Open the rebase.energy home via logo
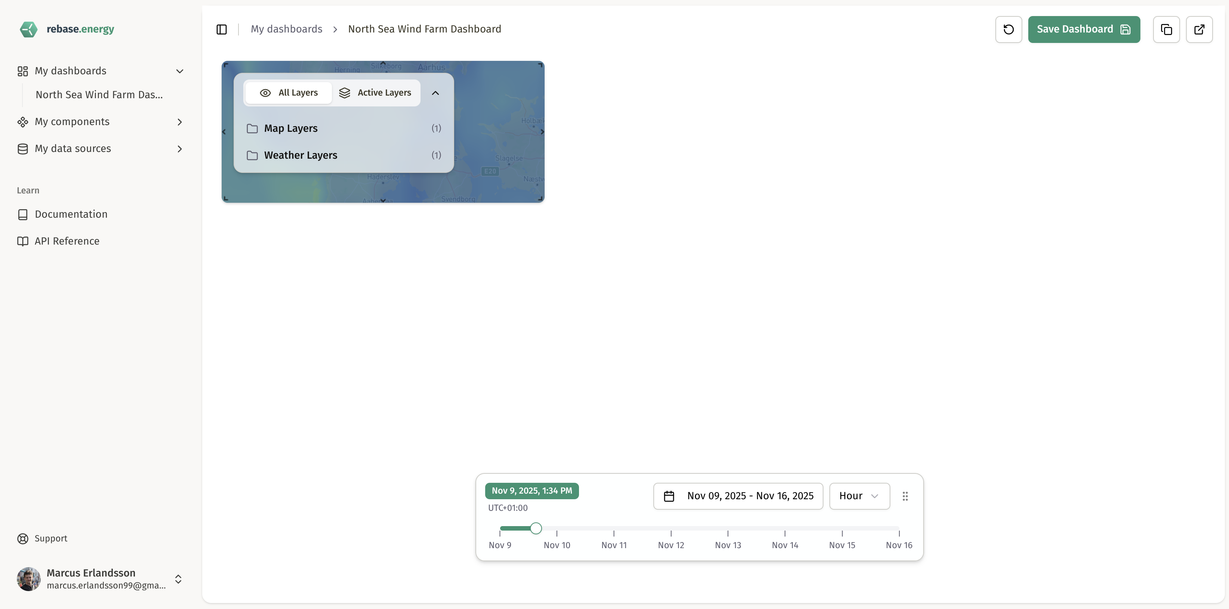 click(x=66, y=29)
